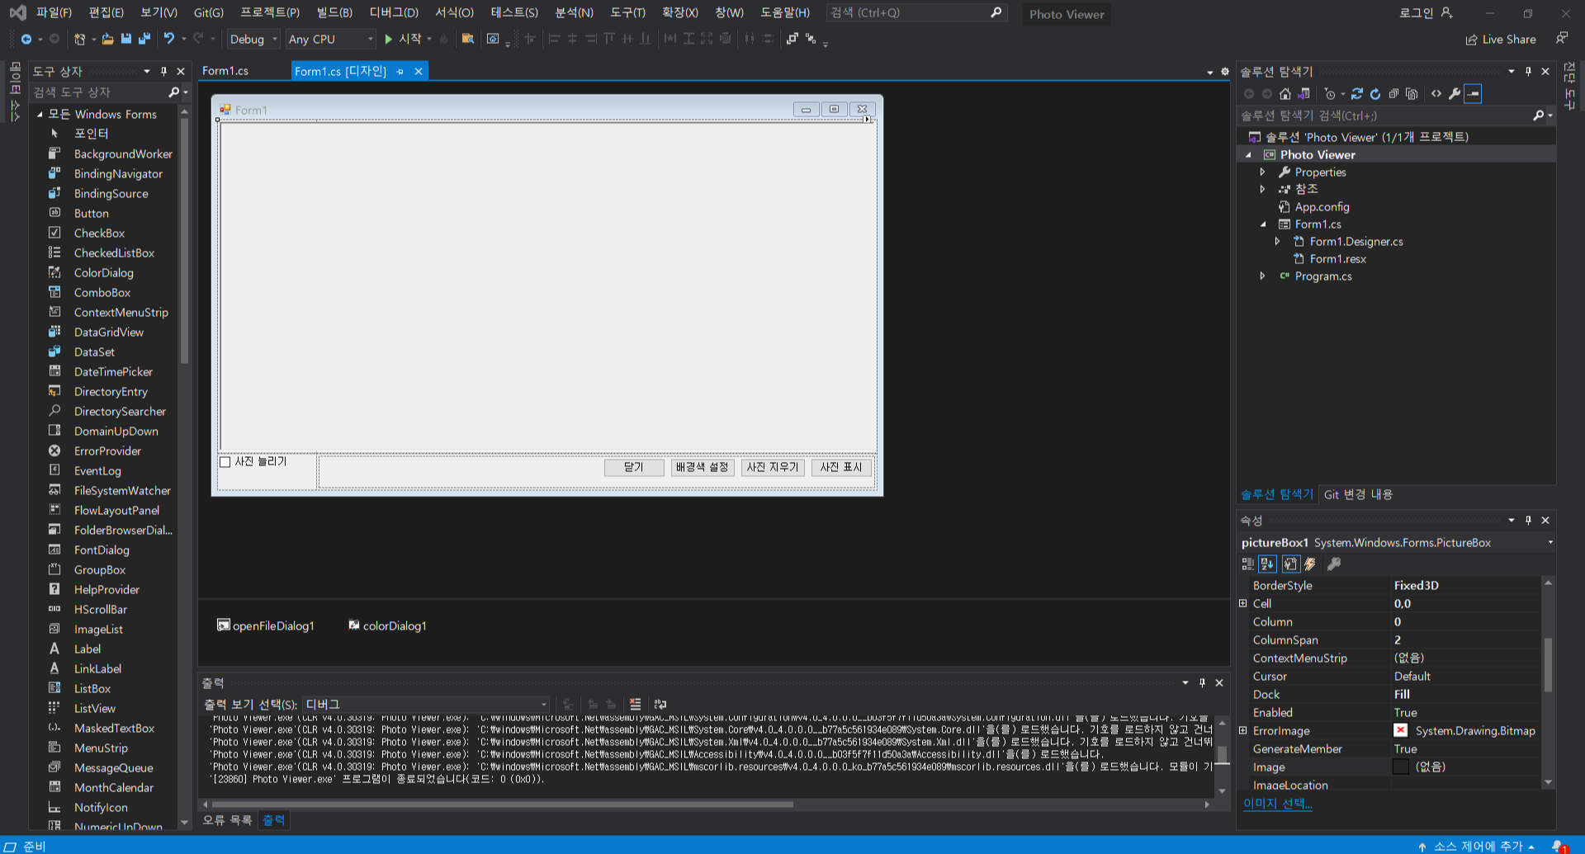Check the '사진 늘리기' checkbox on form
The image size is (1585, 854).
[225, 462]
